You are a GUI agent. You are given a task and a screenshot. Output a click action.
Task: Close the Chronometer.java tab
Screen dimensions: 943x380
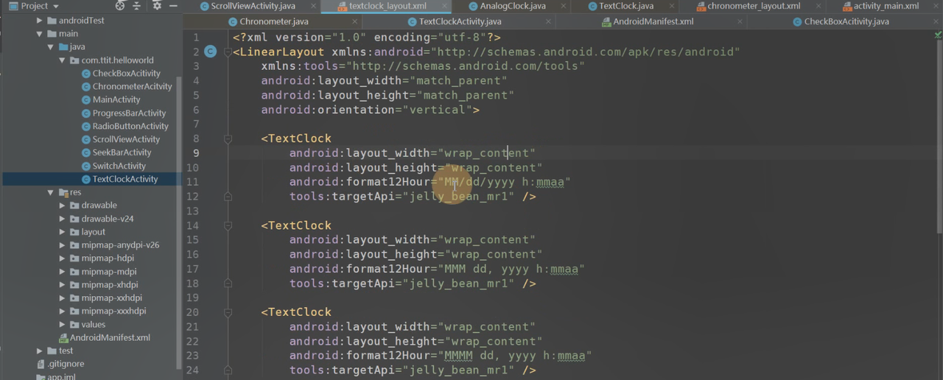pyautogui.click(x=354, y=22)
